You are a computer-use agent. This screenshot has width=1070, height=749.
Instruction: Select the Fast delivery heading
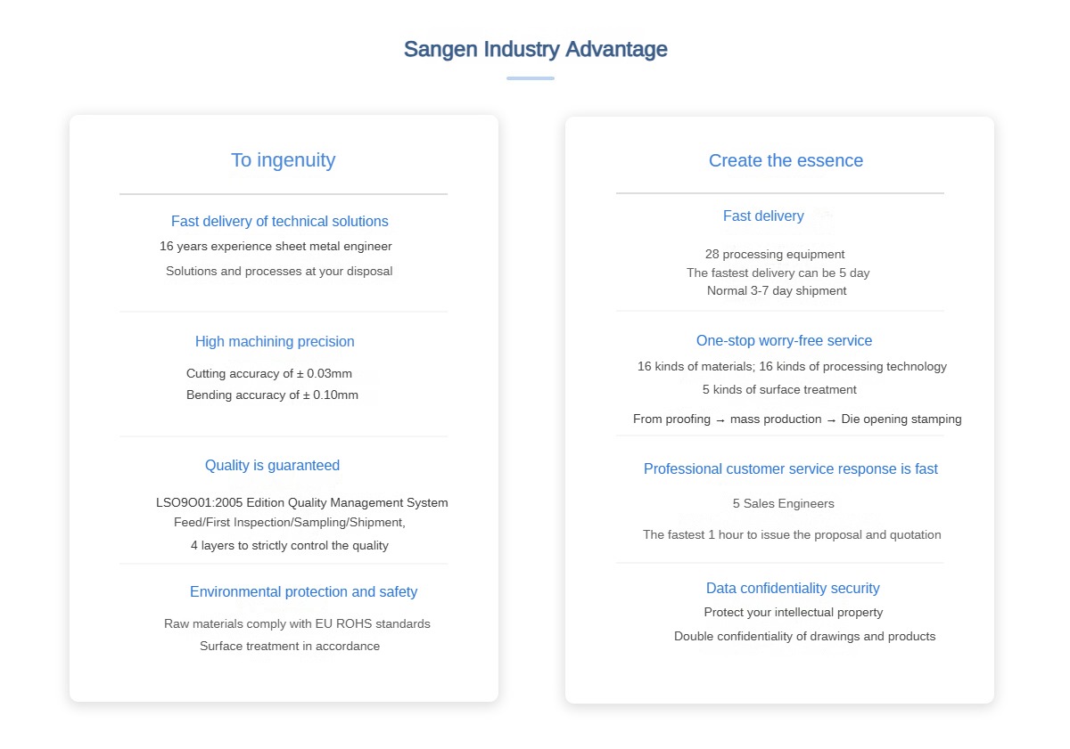click(x=763, y=216)
